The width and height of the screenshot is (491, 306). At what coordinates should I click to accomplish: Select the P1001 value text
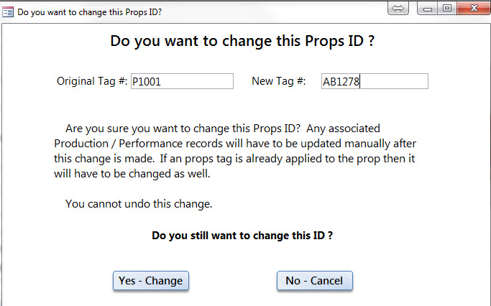click(x=146, y=82)
